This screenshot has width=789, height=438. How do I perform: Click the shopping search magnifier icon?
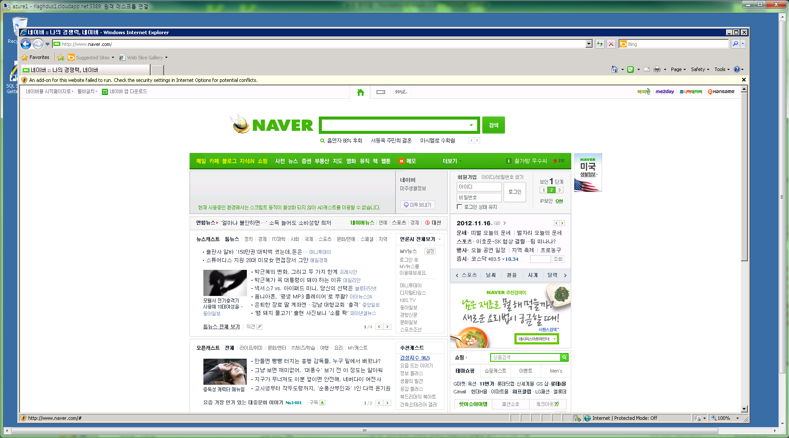pos(564,357)
